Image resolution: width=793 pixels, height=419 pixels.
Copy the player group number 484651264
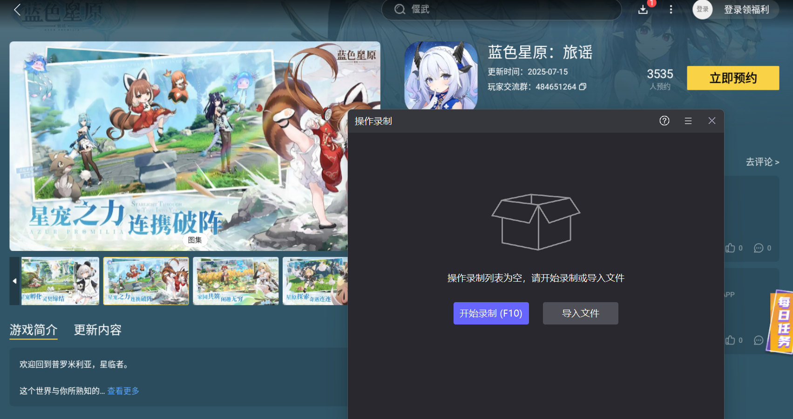click(x=583, y=87)
